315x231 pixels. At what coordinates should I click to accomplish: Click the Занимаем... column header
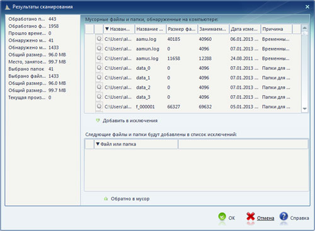click(x=214, y=29)
